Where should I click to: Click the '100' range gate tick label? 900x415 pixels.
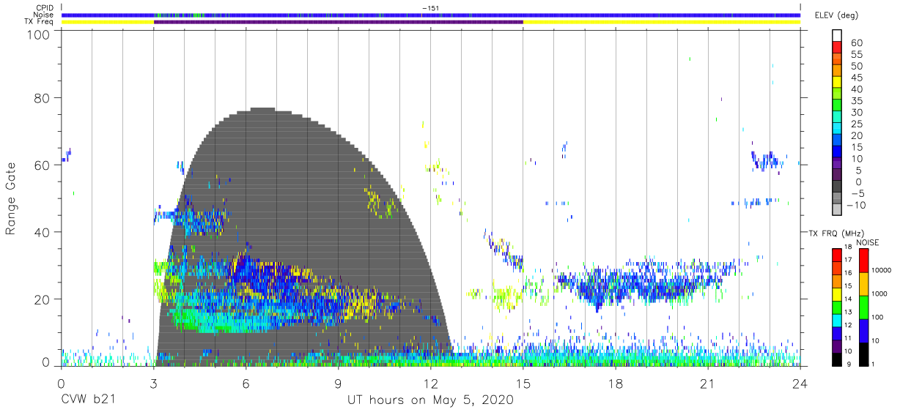pos(40,34)
